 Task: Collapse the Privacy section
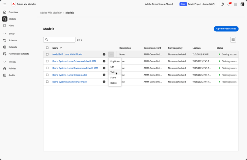coord(5,62)
